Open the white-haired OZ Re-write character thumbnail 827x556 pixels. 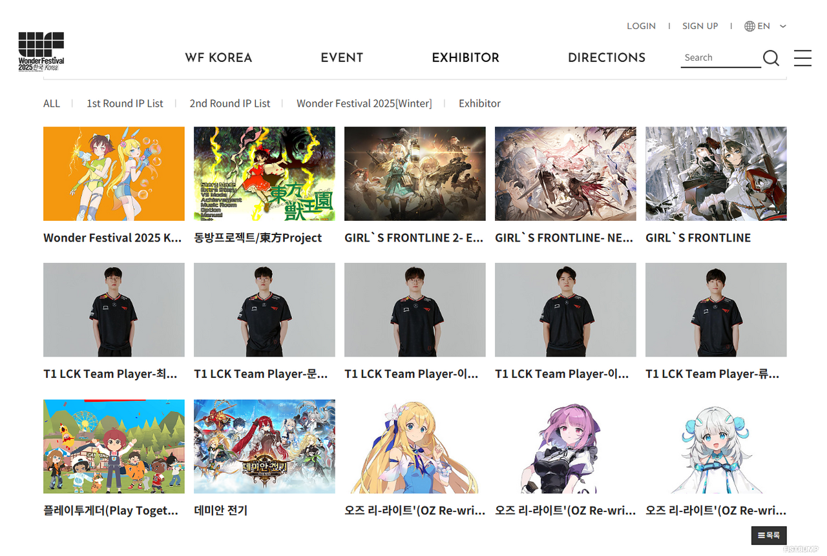point(716,446)
